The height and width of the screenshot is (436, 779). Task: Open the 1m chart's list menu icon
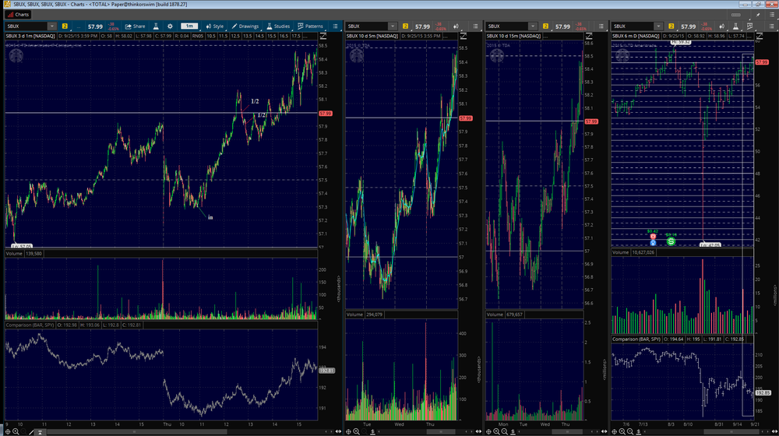(x=335, y=26)
